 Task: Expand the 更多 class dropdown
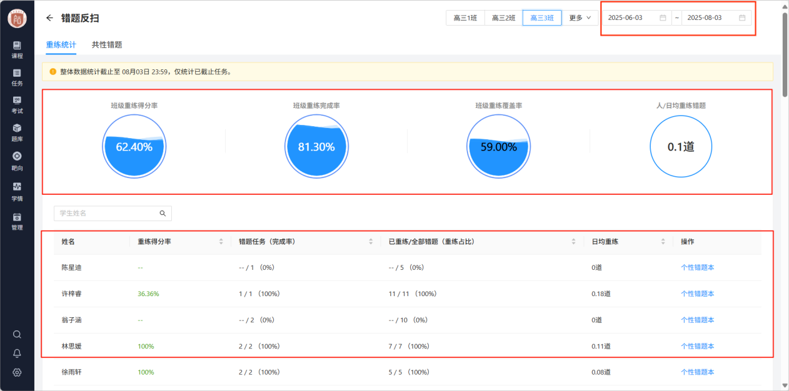(x=580, y=18)
